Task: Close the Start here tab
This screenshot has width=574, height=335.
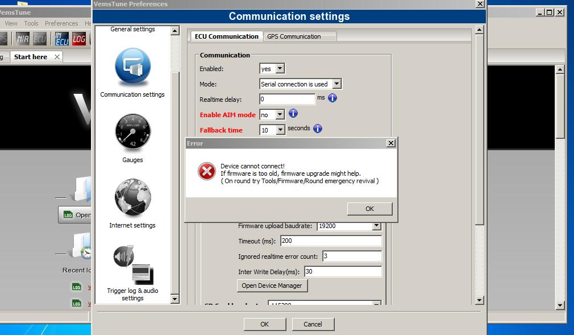Action: pos(57,57)
